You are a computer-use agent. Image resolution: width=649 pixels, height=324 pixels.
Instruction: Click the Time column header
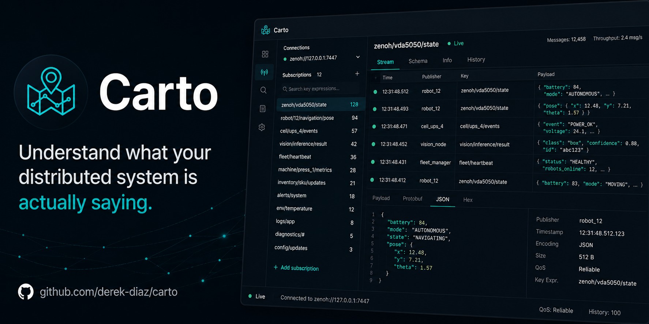(387, 77)
